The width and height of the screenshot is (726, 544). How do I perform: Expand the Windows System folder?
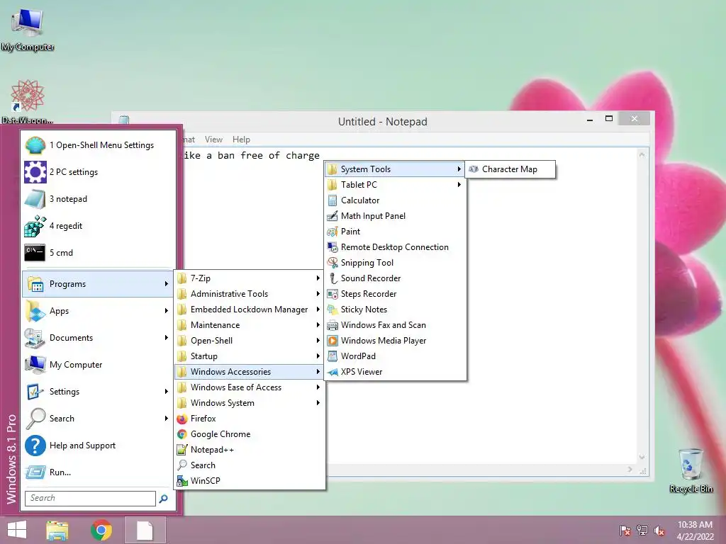249,403
